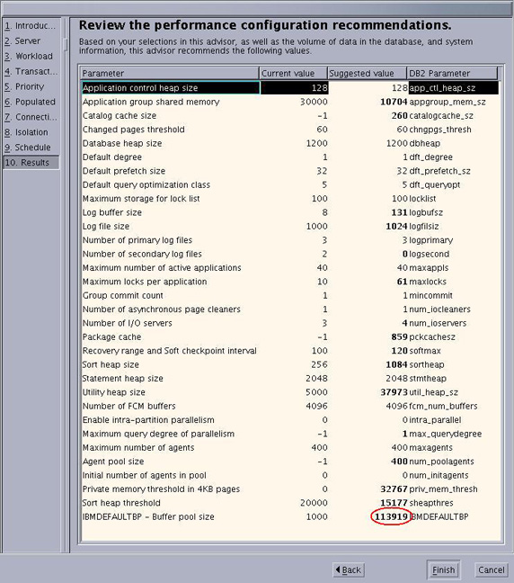Click the DB2 Parameter column header
Screen dimensions: 514x583
click(x=452, y=73)
